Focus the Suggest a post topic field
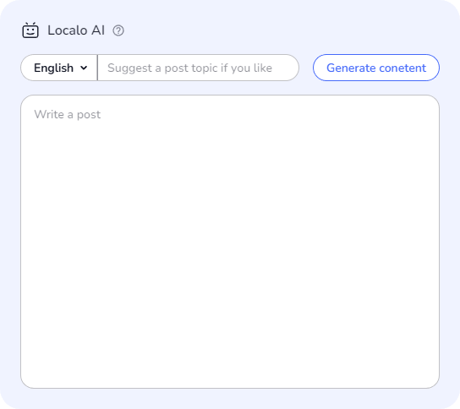This screenshot has height=409, width=460. [x=198, y=68]
